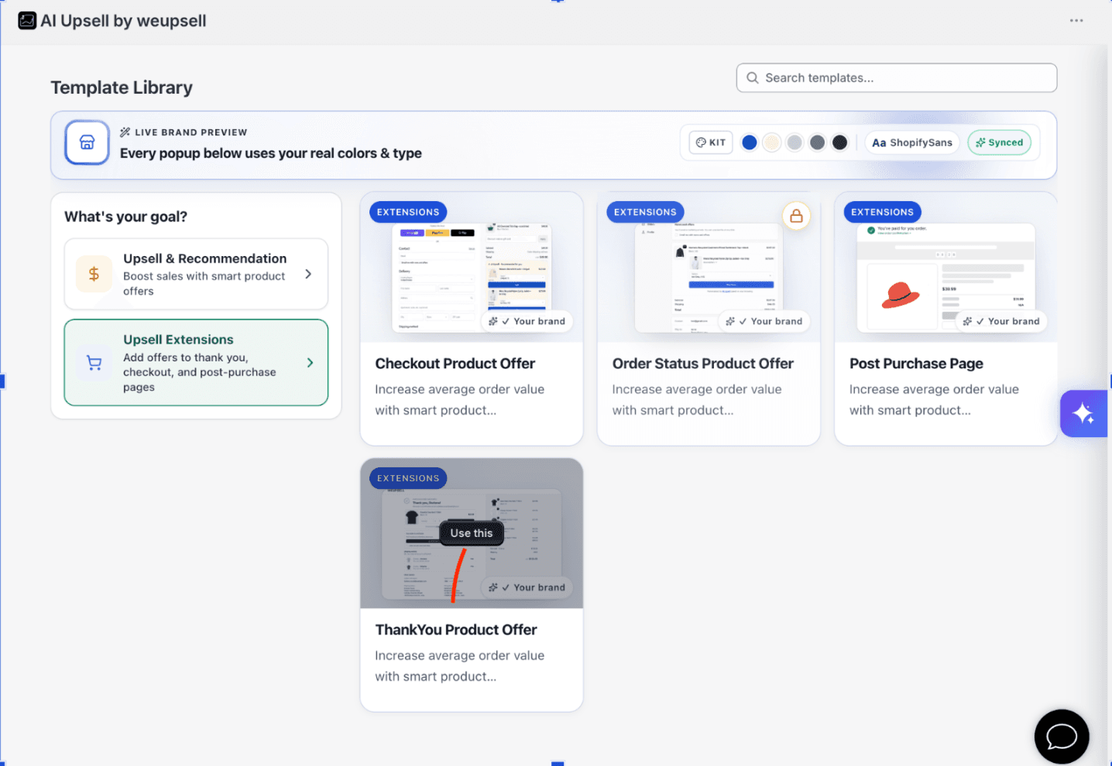Click Your brand tag on Post Purchase Page
This screenshot has width=1112, height=766.
point(1000,321)
